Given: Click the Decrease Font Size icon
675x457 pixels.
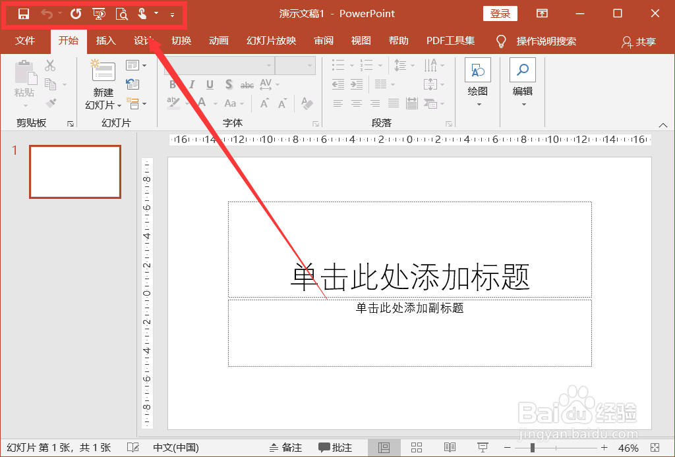Looking at the screenshot, I should [282, 103].
